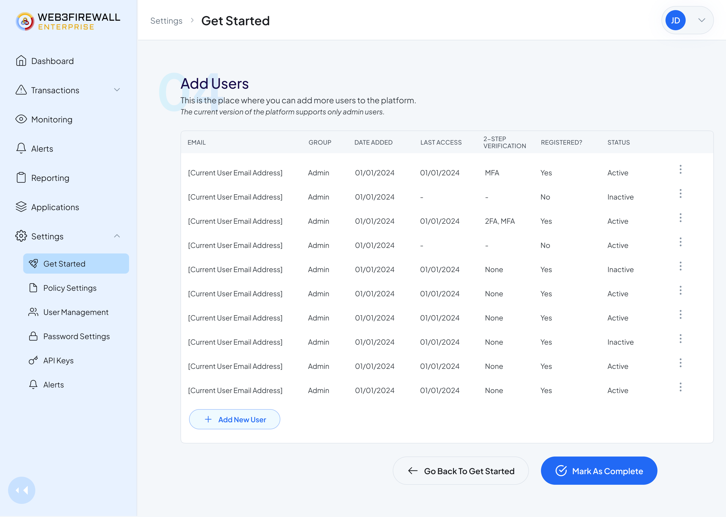Screen dimensions: 726x517
Task: Collapse the sidebar with rewind button
Action: click(22, 490)
